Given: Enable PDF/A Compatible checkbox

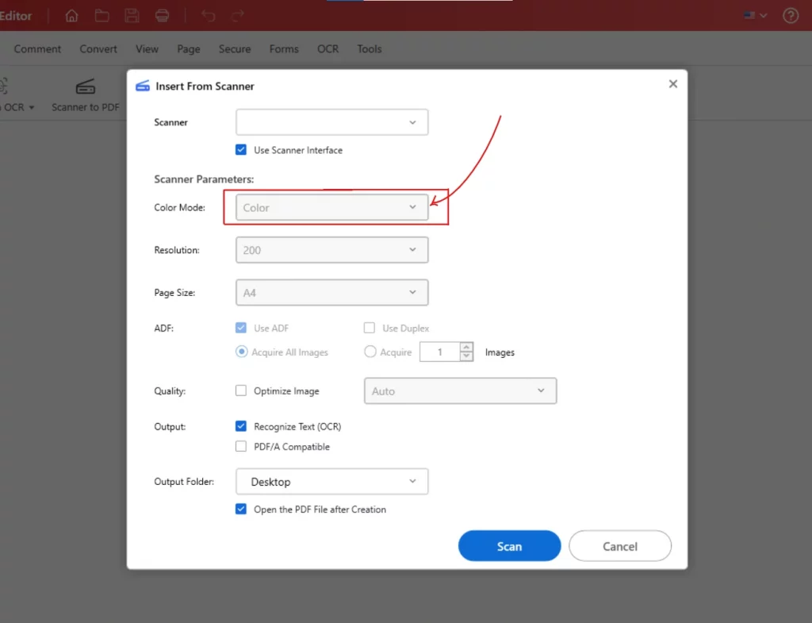Looking at the screenshot, I should (241, 446).
